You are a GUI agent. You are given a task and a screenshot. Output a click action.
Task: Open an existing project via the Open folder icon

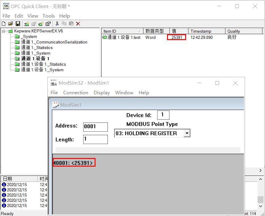pos(10,23)
